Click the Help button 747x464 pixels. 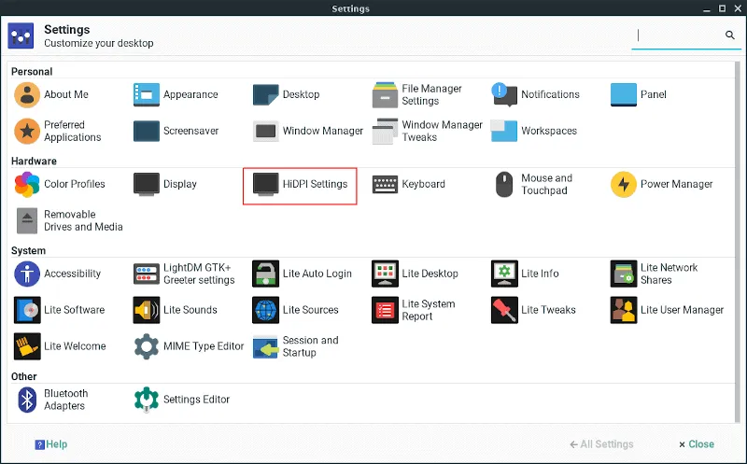tap(51, 444)
